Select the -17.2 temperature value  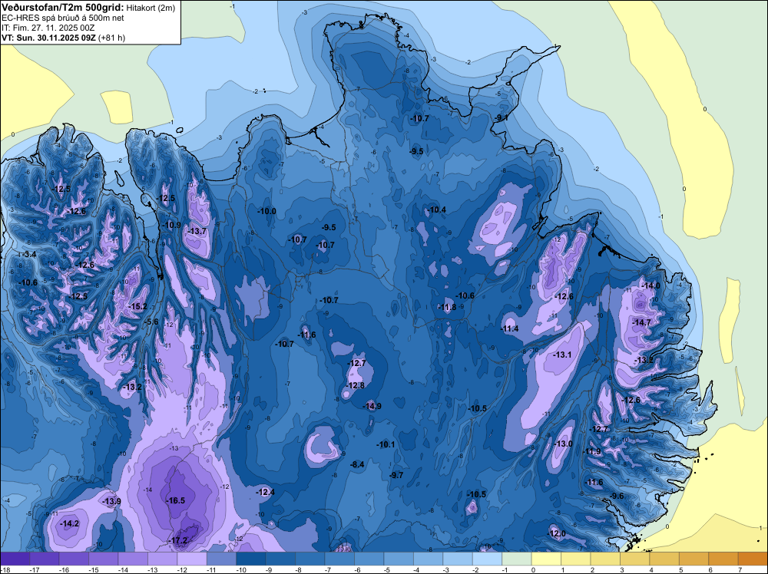(x=178, y=540)
